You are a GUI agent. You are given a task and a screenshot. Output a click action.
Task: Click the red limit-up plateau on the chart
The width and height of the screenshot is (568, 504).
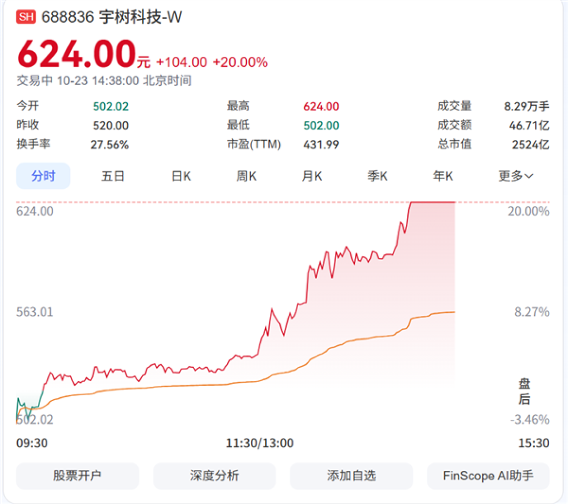coord(433,202)
